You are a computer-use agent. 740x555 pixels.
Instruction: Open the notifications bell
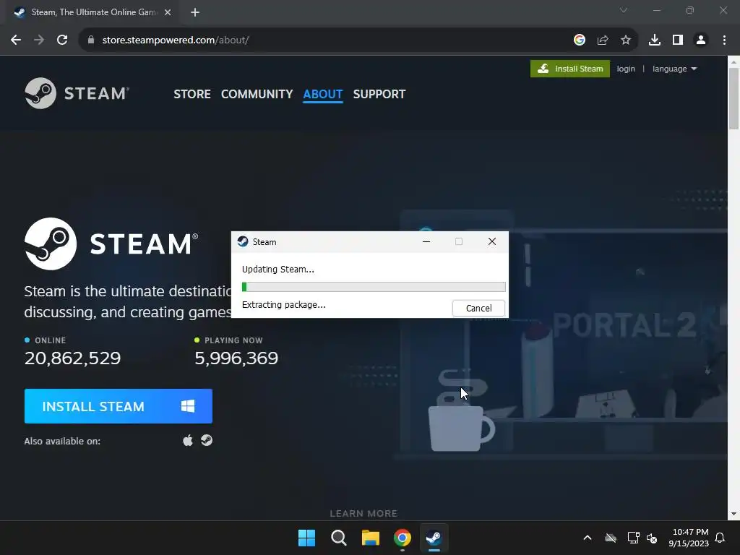(720, 538)
